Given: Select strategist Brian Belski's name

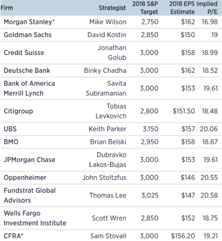Looking at the screenshot, I should 108,142.
